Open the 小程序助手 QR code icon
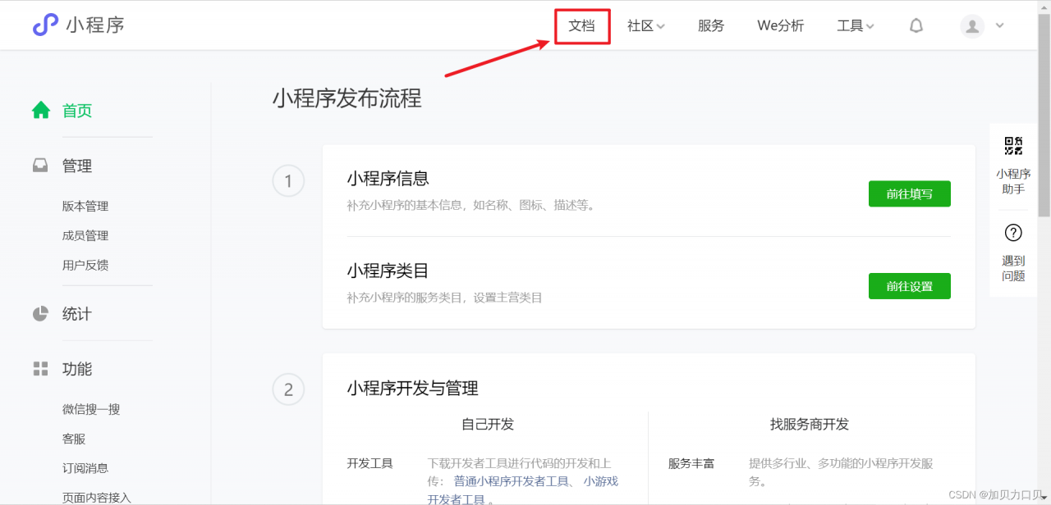Image resolution: width=1051 pixels, height=505 pixels. [x=1012, y=145]
